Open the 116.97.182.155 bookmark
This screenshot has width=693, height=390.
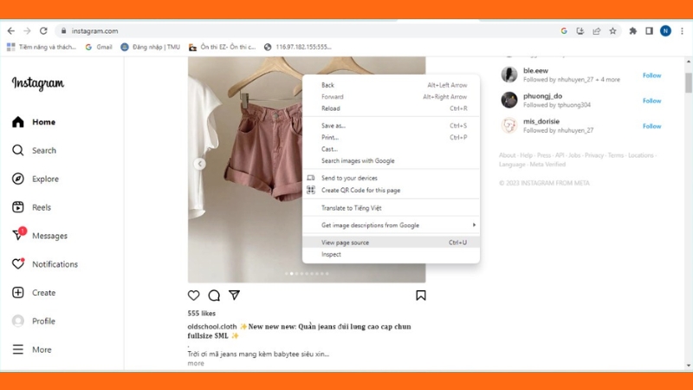[x=297, y=47]
